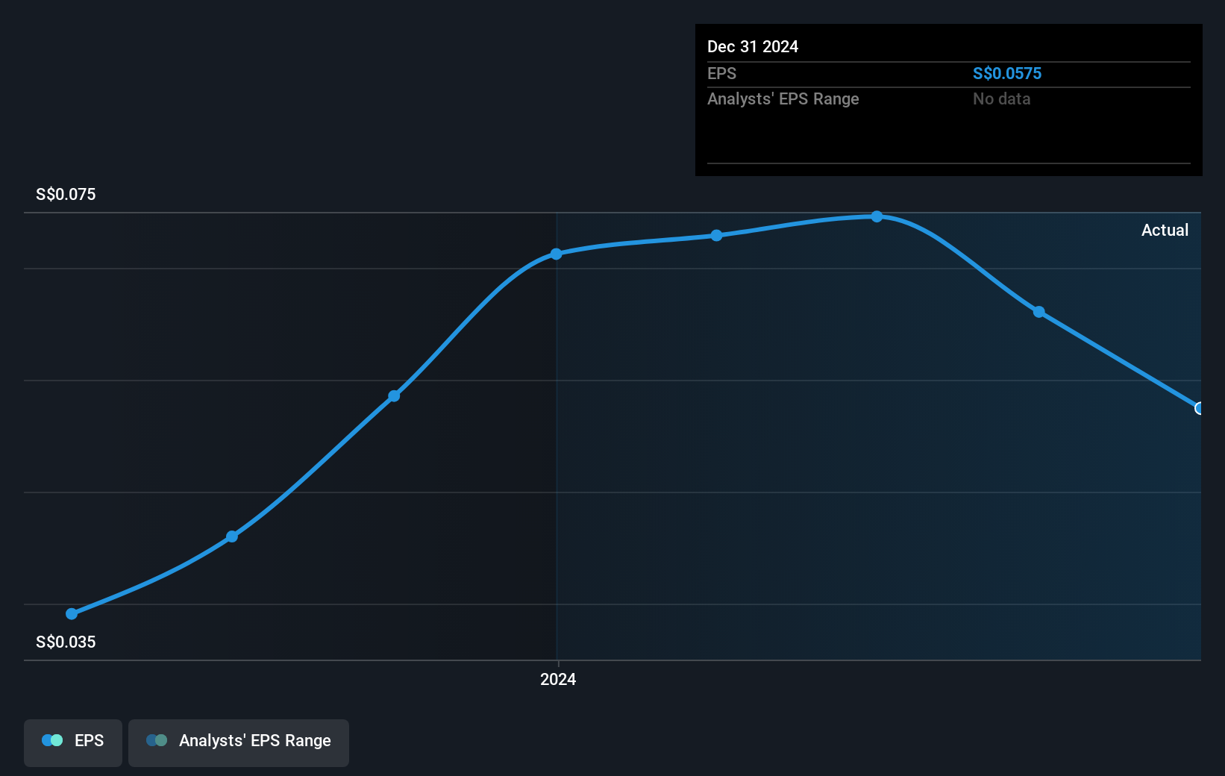Click the EPS legend color dot icon
The image size is (1225, 776).
(52, 740)
